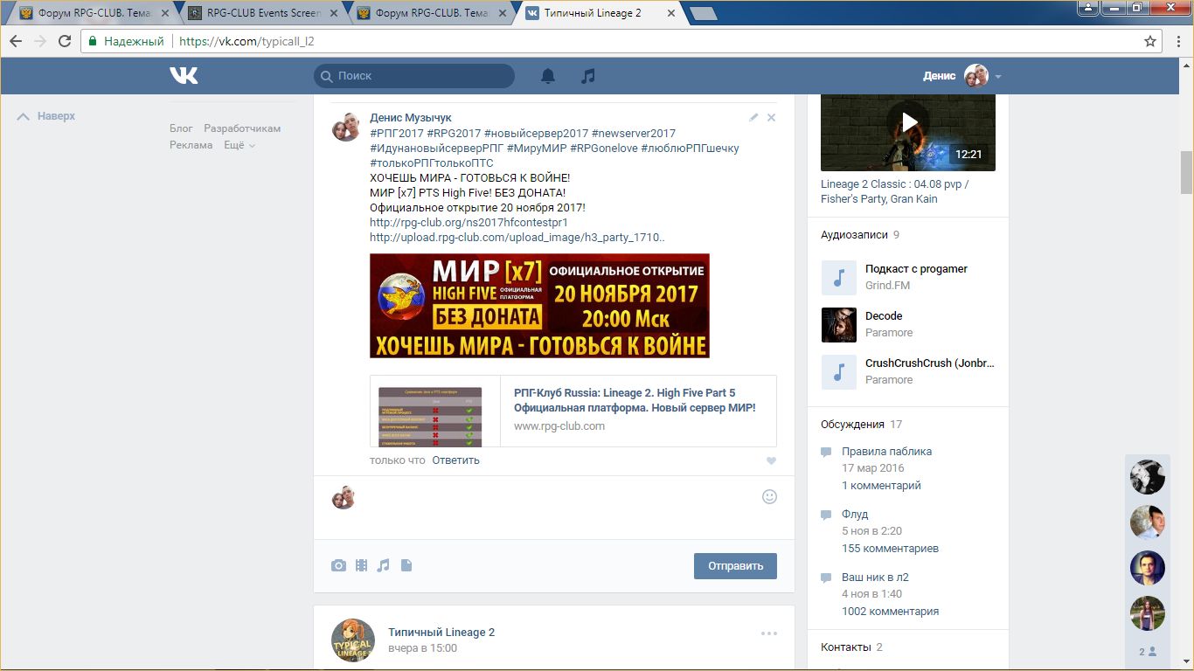Viewport: 1194px width, 671px height.
Task: Send the comment with Отправить
Action: click(735, 565)
